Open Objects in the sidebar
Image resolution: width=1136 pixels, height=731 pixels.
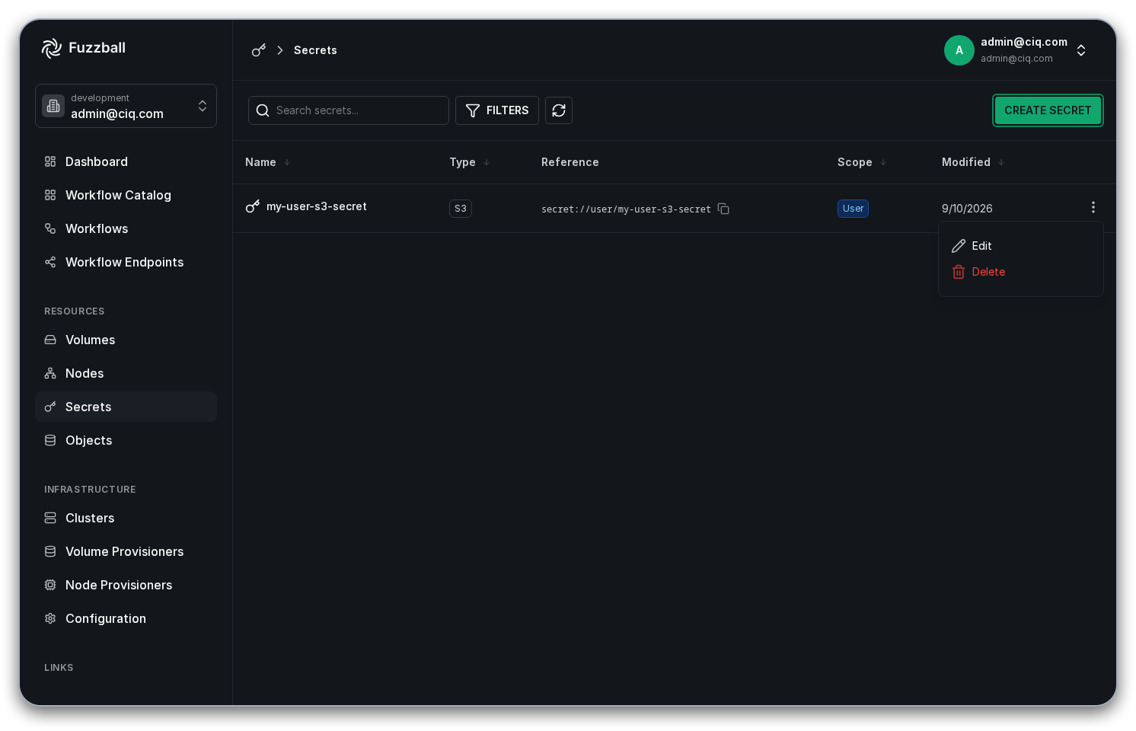pyautogui.click(x=126, y=440)
